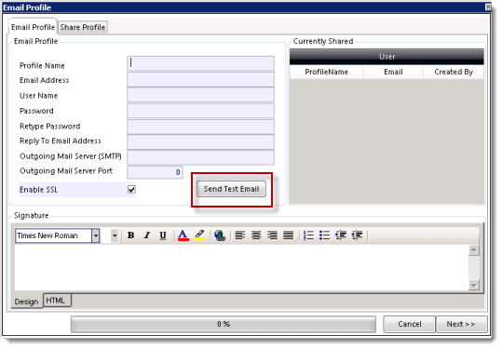Image resolution: width=502 pixels, height=349 pixels.
Task: Click the Outgoing Mail Server (SMTP) field
Action: click(200, 157)
